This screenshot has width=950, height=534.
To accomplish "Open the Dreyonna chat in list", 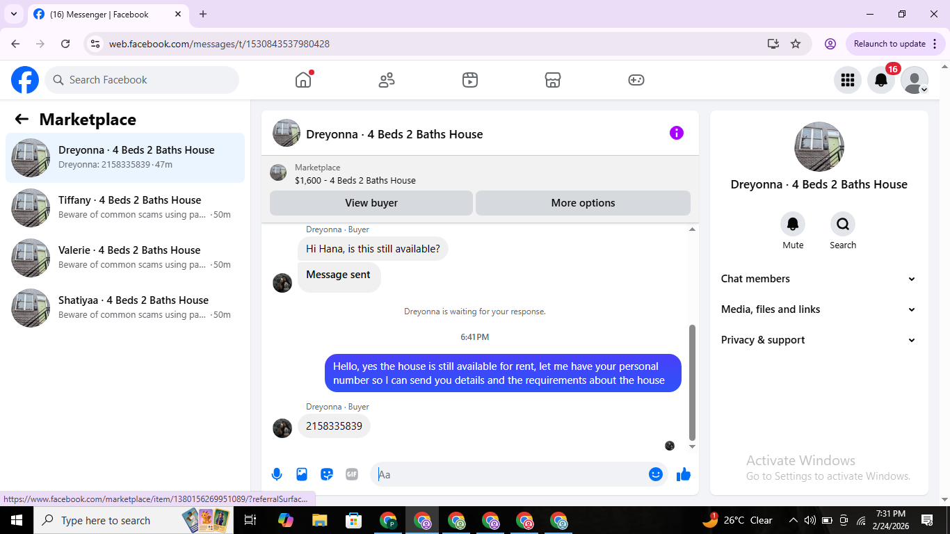I will point(125,158).
